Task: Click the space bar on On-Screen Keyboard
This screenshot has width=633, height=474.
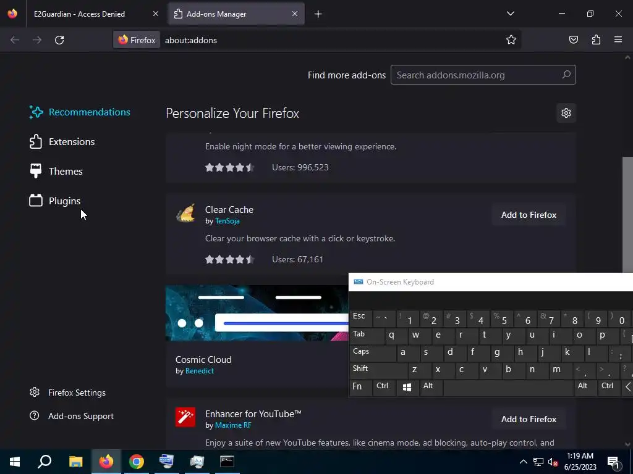Action: [x=508, y=388]
